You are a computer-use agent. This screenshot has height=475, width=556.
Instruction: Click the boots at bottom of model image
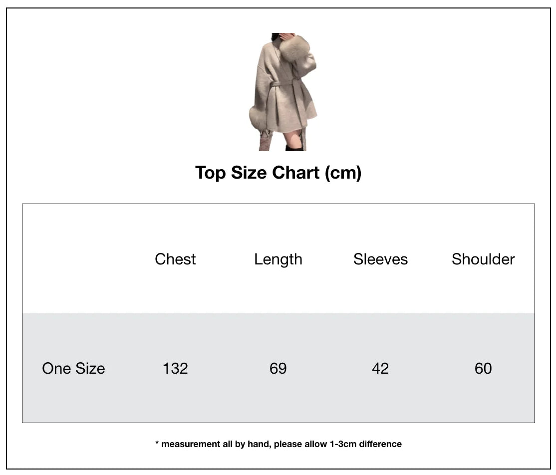click(294, 148)
